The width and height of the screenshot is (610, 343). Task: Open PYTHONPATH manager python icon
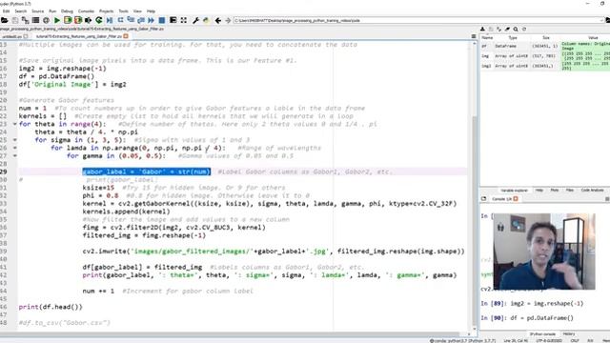click(x=206, y=20)
